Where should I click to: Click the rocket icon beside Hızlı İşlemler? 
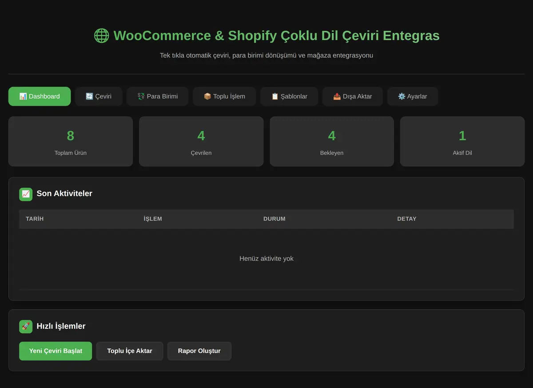pos(26,327)
